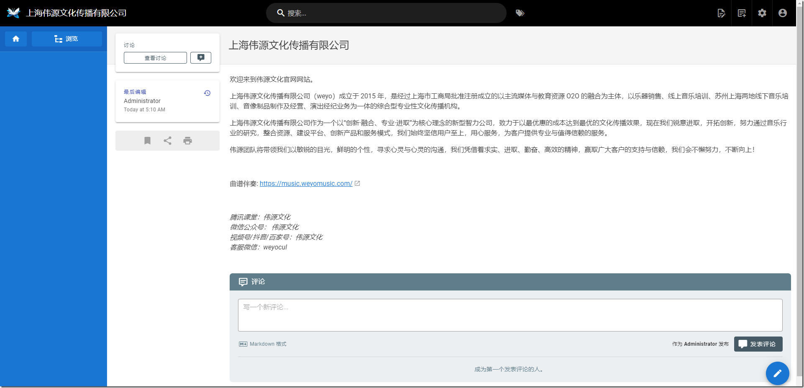View revision history via the clock icon
Image resolution: width=804 pixels, height=388 pixels.
(207, 93)
